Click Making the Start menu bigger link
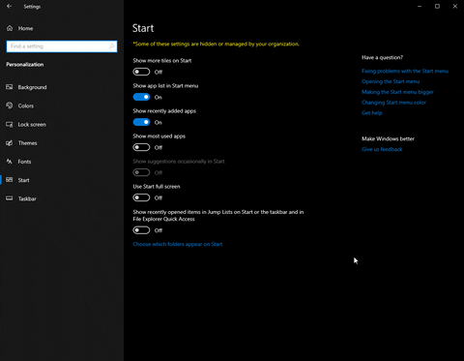464x361 pixels. click(x=397, y=92)
